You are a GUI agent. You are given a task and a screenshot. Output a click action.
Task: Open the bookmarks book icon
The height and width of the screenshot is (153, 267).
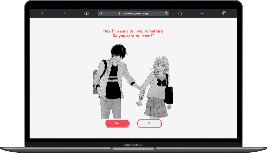click(86, 13)
